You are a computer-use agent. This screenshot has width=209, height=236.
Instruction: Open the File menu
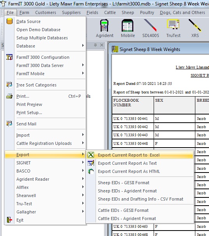point(10,12)
